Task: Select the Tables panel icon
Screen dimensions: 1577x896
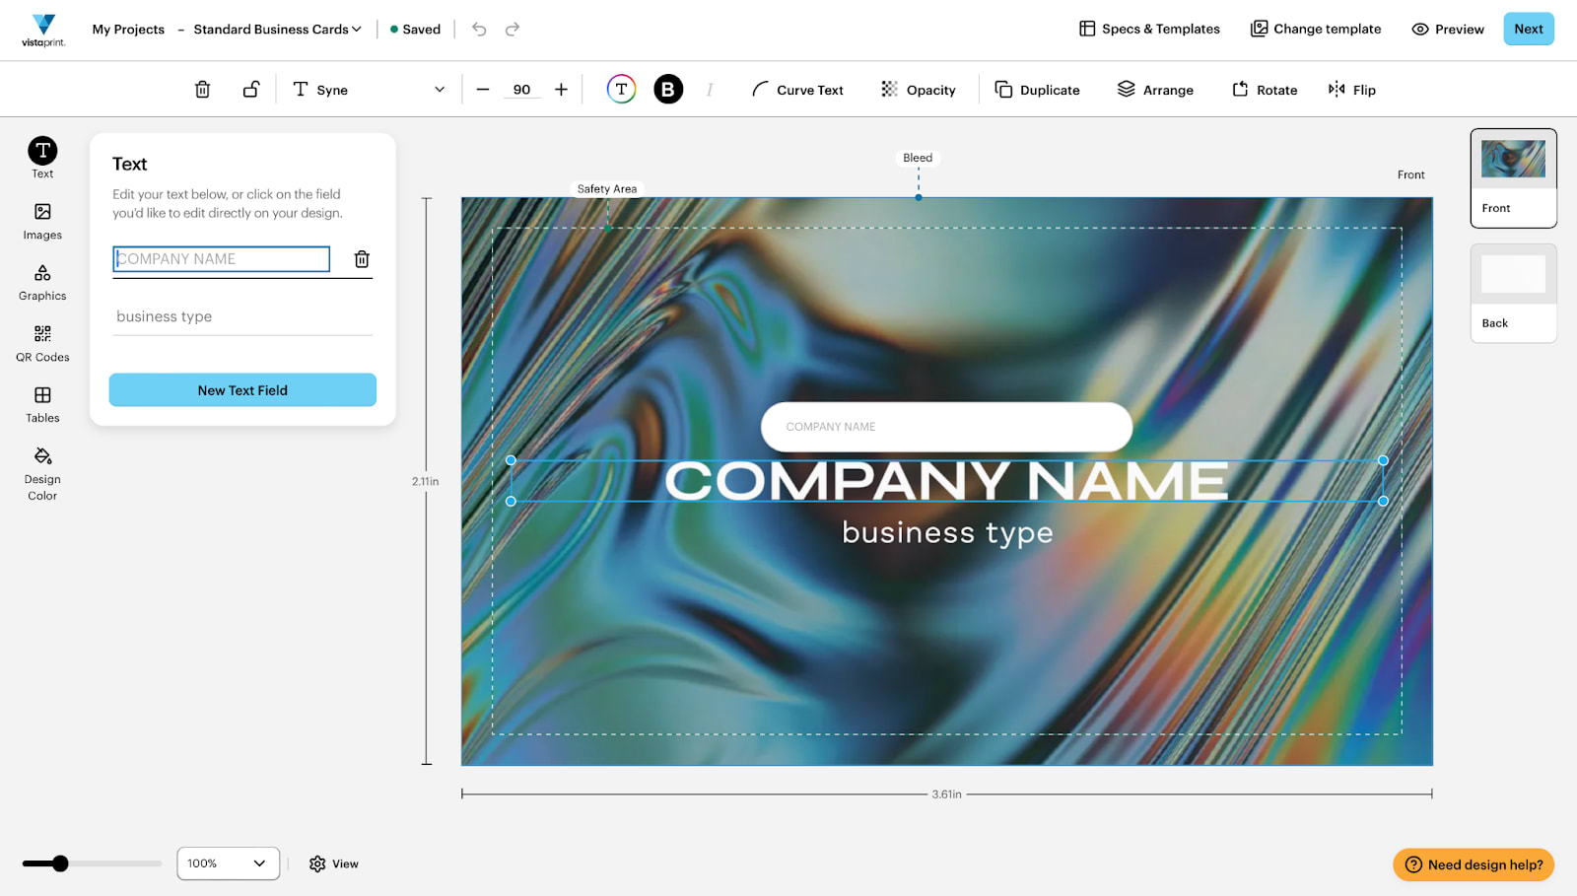Action: tap(41, 402)
